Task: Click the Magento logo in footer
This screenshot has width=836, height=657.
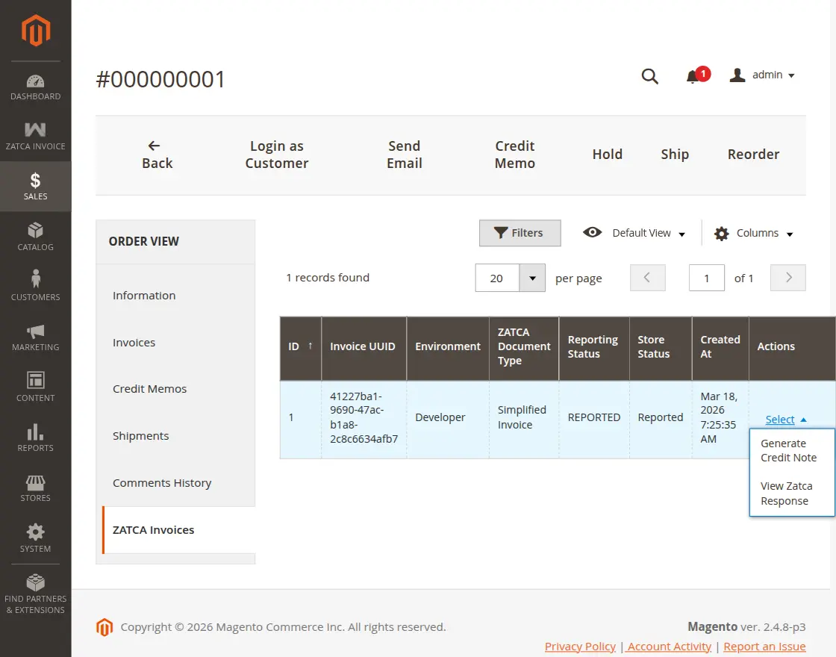Action: pos(104,627)
